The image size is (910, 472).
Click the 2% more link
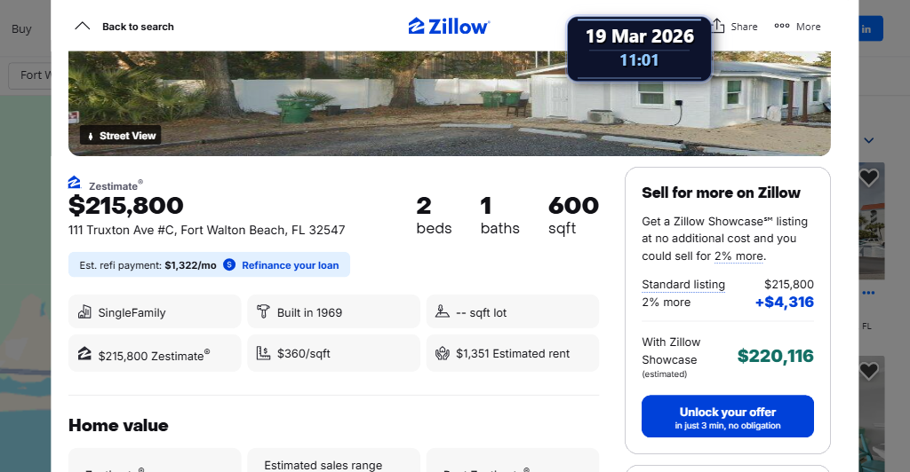[x=738, y=256]
